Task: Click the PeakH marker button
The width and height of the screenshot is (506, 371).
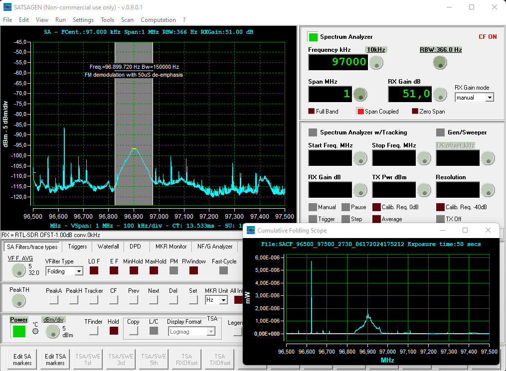Action: click(74, 300)
